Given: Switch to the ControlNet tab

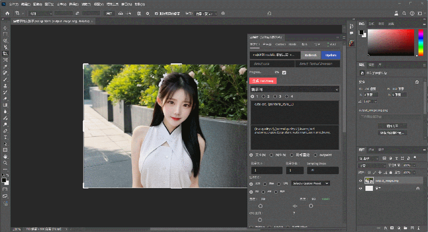Looking at the screenshot, I should pyautogui.click(x=280, y=44).
